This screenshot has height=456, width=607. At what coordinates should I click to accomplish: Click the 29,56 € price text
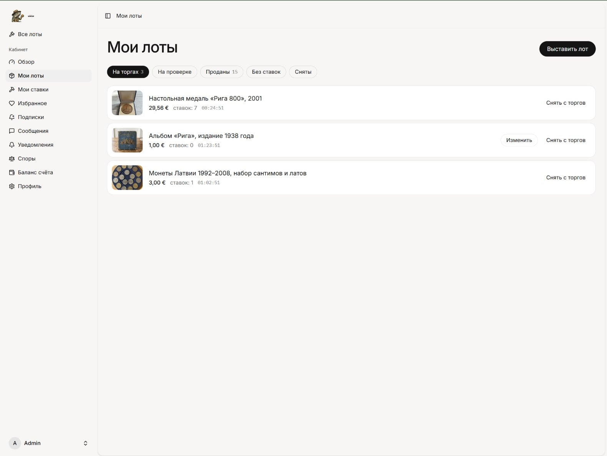point(159,108)
